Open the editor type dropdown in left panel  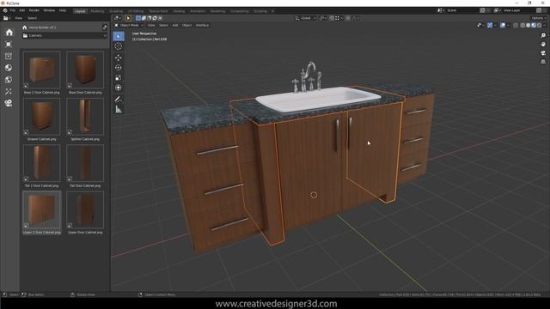pos(7,18)
